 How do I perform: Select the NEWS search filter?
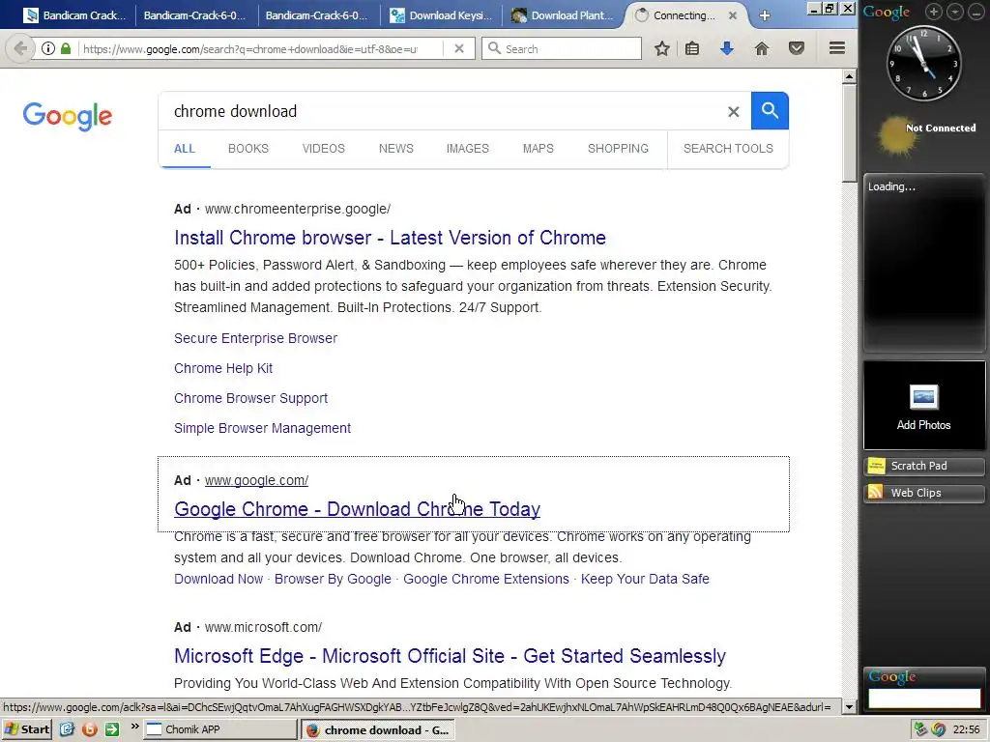pyautogui.click(x=395, y=148)
